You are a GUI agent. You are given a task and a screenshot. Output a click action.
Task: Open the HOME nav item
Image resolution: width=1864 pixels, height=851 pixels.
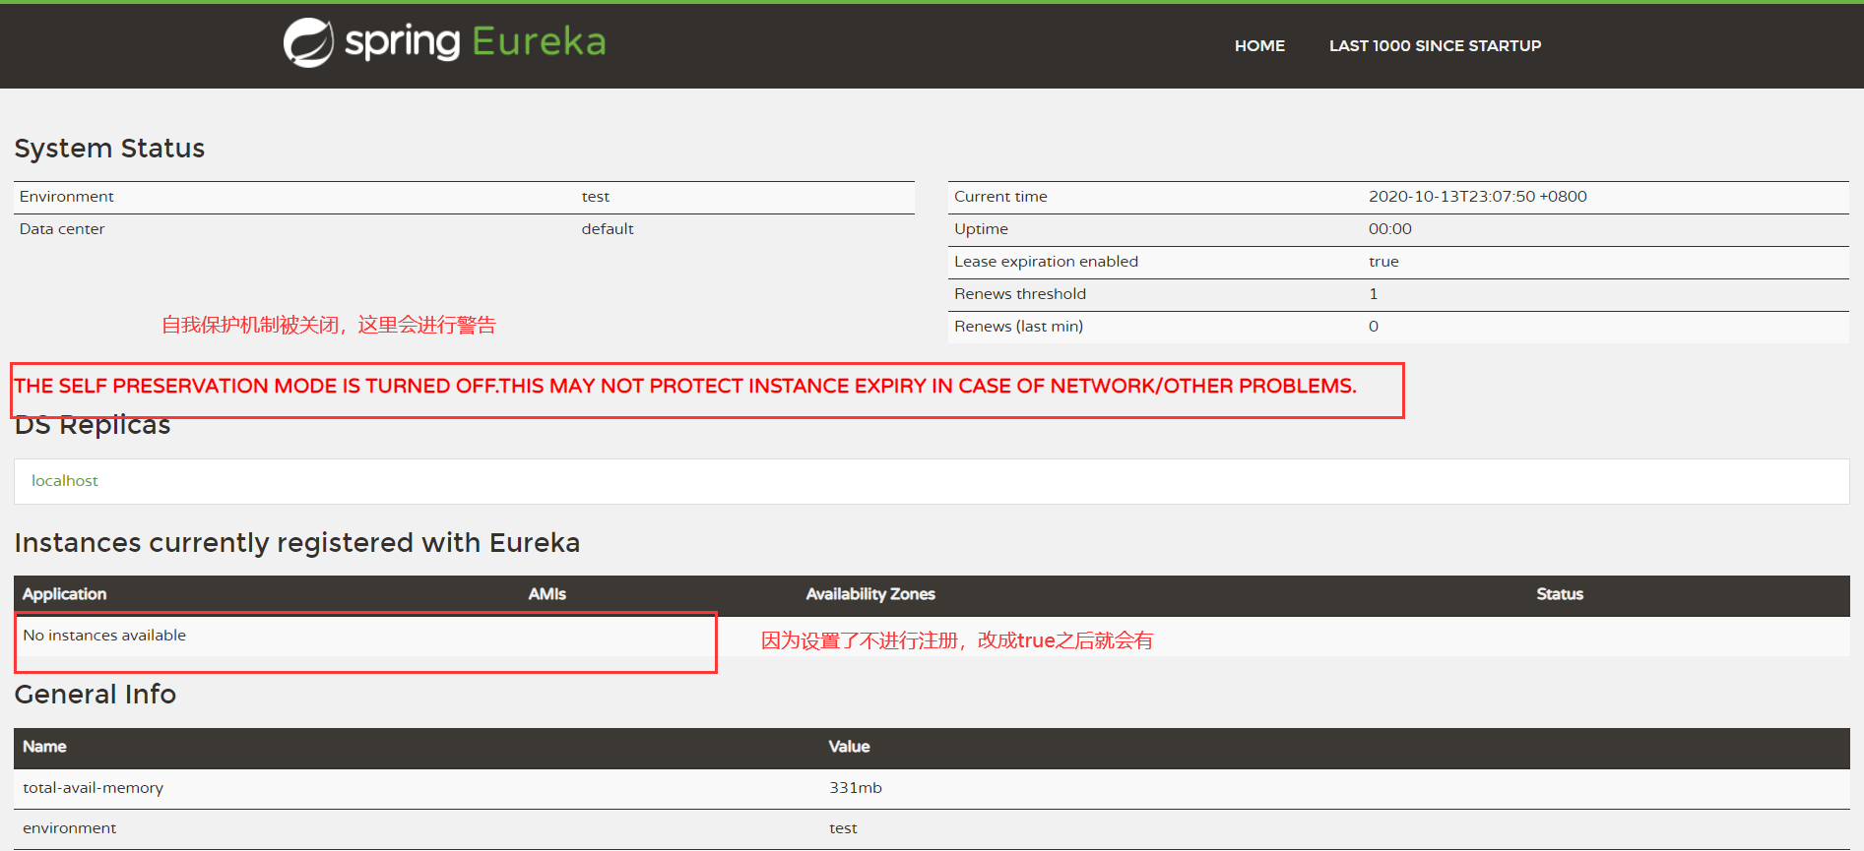click(1259, 45)
